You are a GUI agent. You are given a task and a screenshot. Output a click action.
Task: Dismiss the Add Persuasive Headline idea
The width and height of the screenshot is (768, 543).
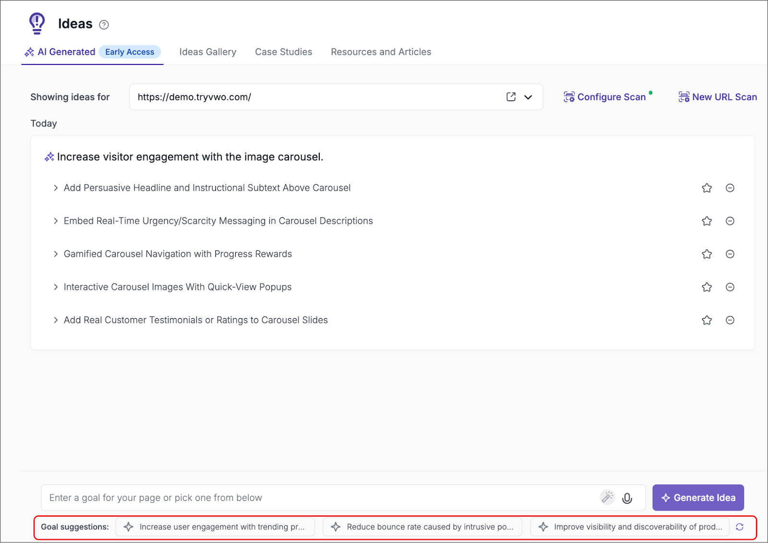point(730,188)
